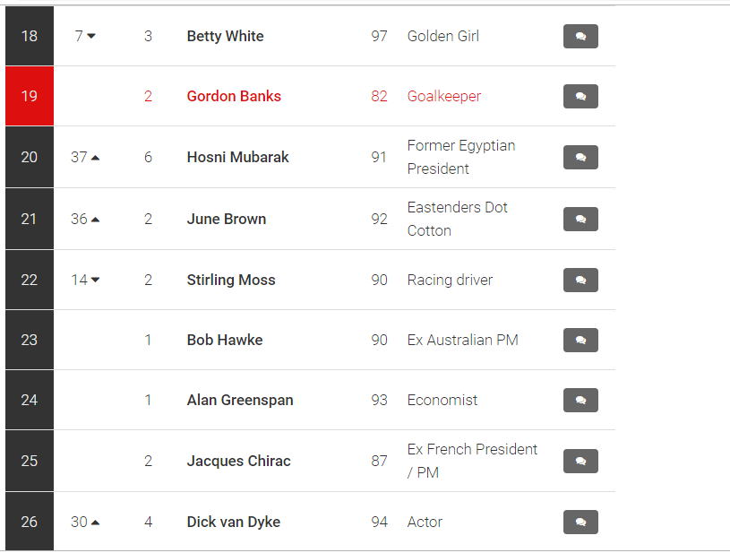
Task: Open comments for Bob Hawke
Action: click(x=580, y=340)
